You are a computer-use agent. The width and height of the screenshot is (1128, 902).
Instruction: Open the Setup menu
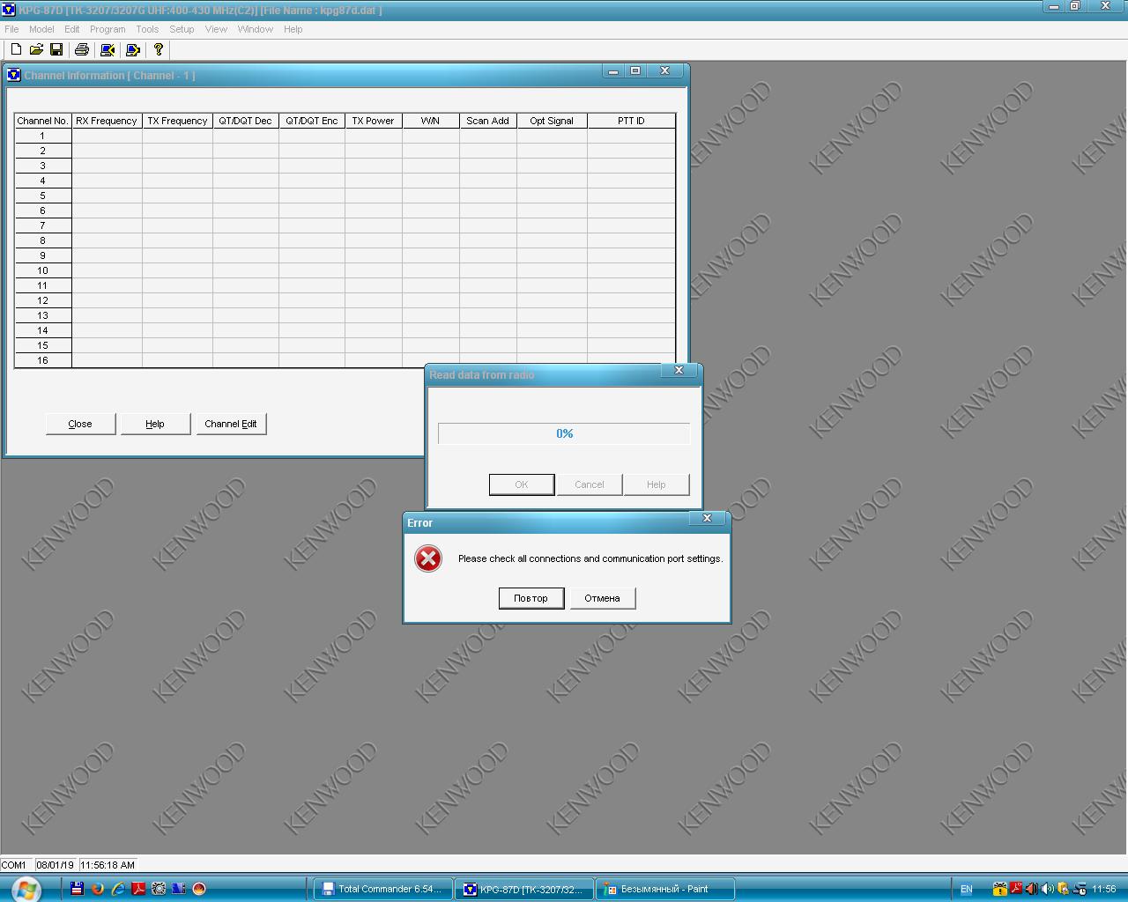[x=182, y=29]
